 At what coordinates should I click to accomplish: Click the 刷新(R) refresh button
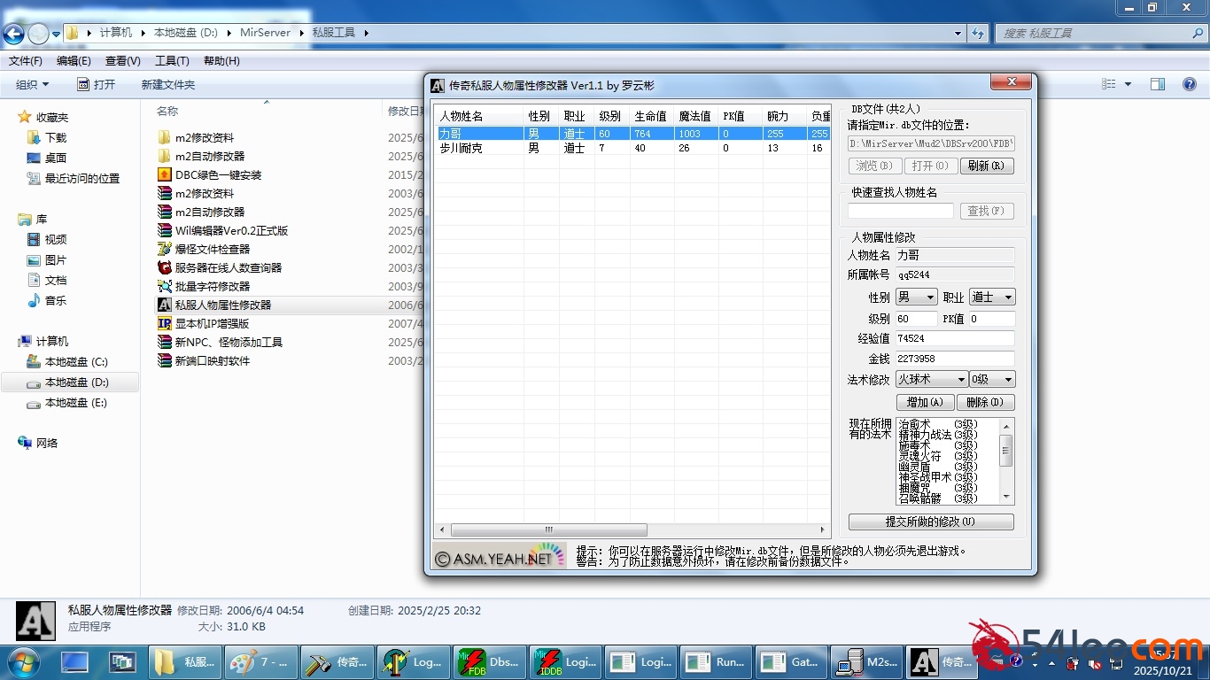coord(986,166)
